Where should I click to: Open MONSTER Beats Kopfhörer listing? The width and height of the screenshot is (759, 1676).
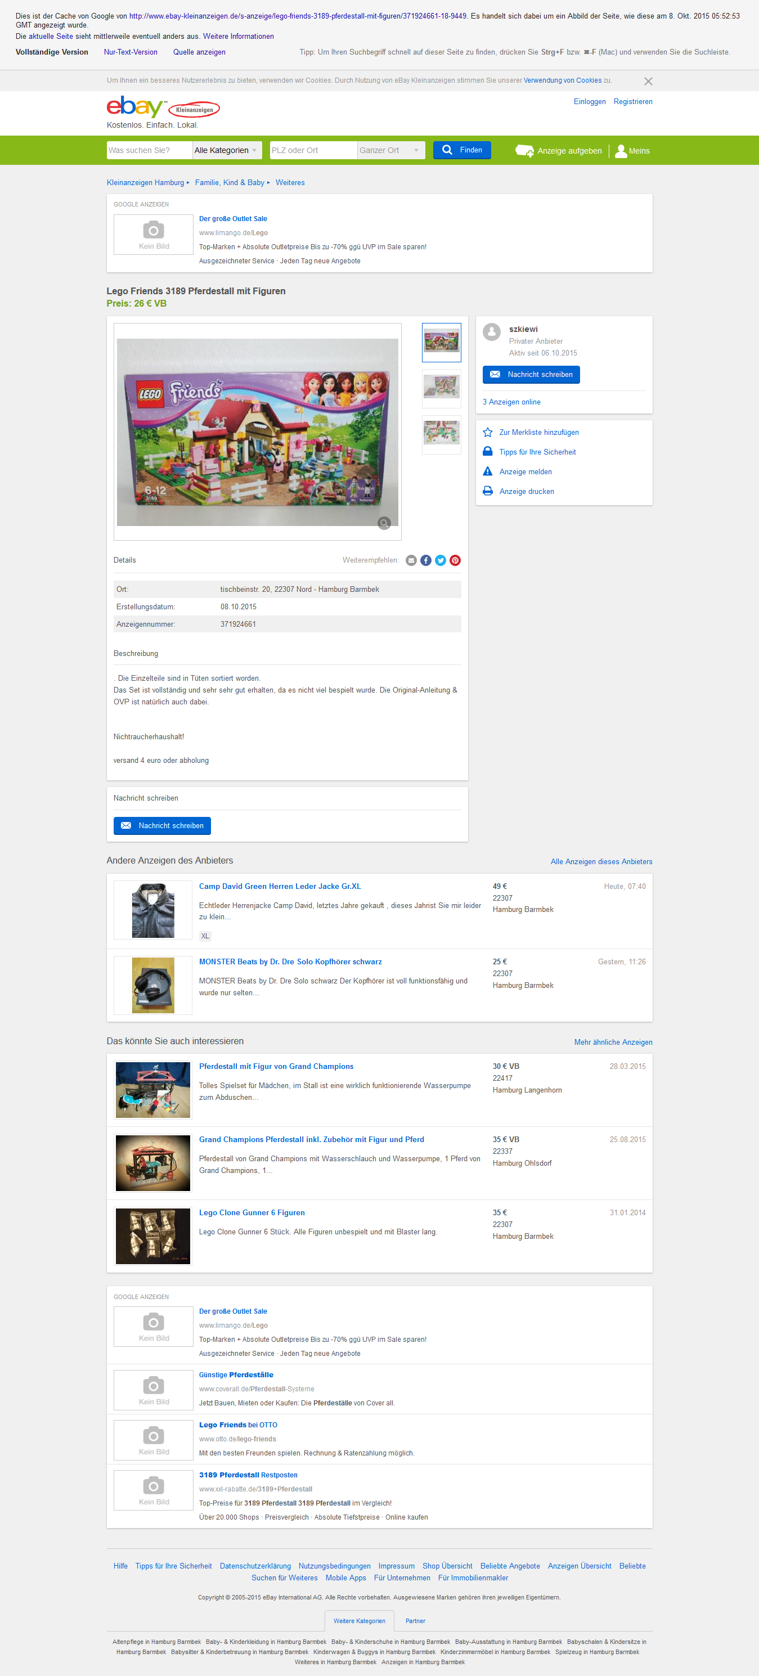(291, 961)
